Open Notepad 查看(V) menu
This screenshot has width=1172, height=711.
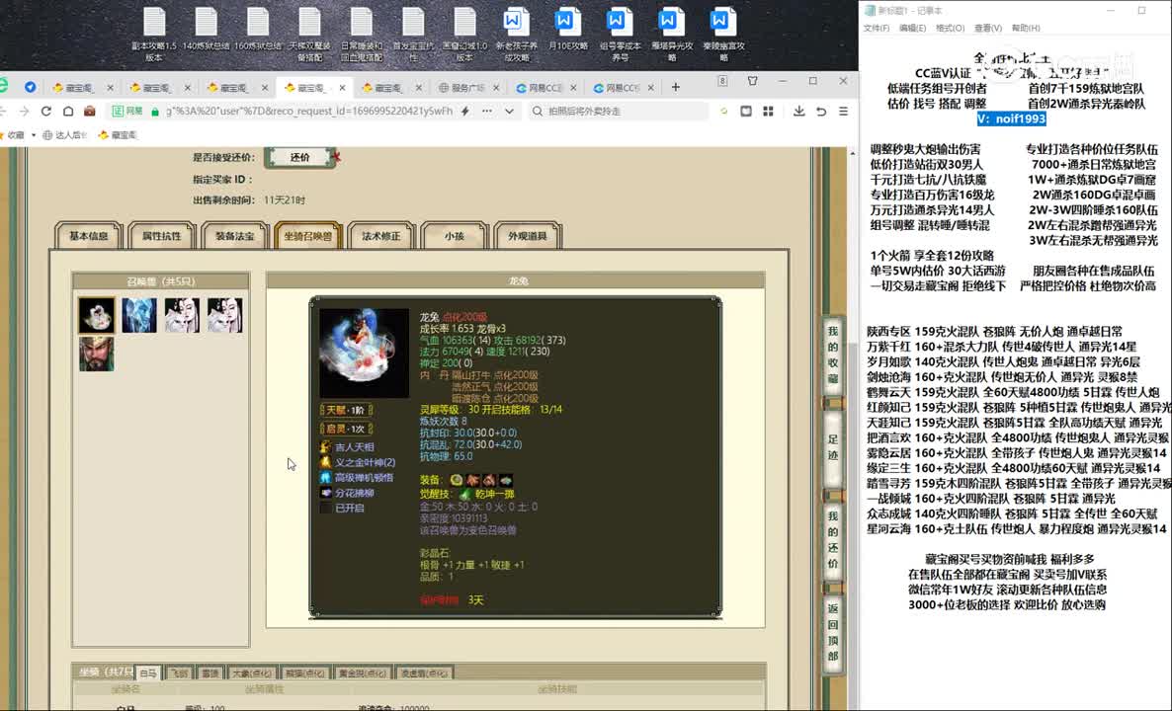987,28
